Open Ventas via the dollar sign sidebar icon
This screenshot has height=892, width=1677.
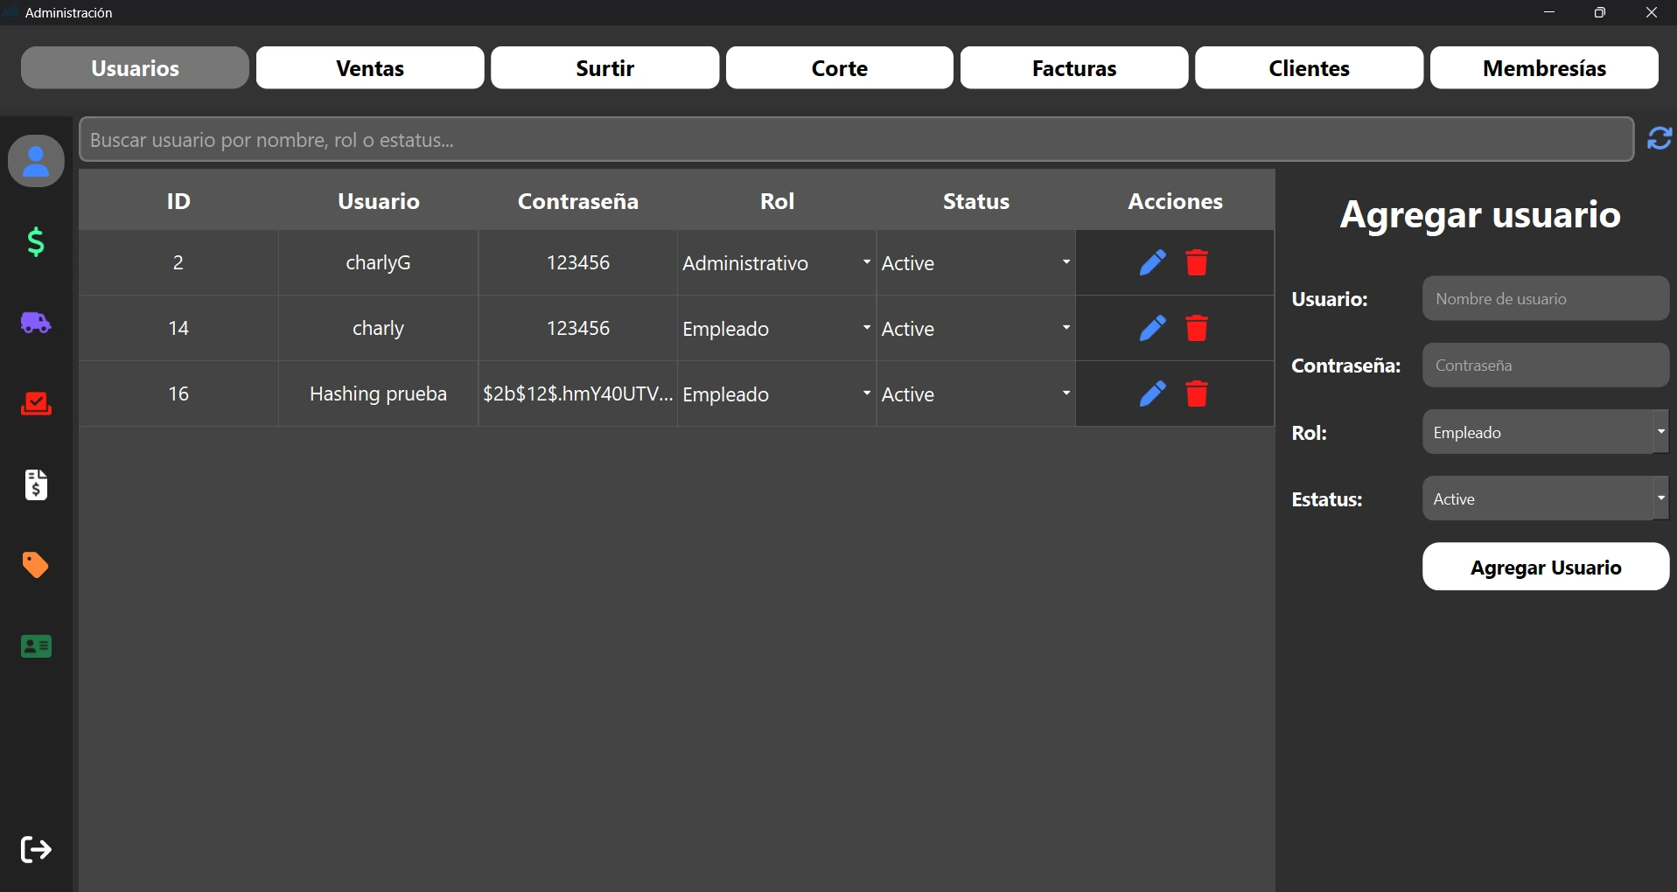pyautogui.click(x=35, y=242)
